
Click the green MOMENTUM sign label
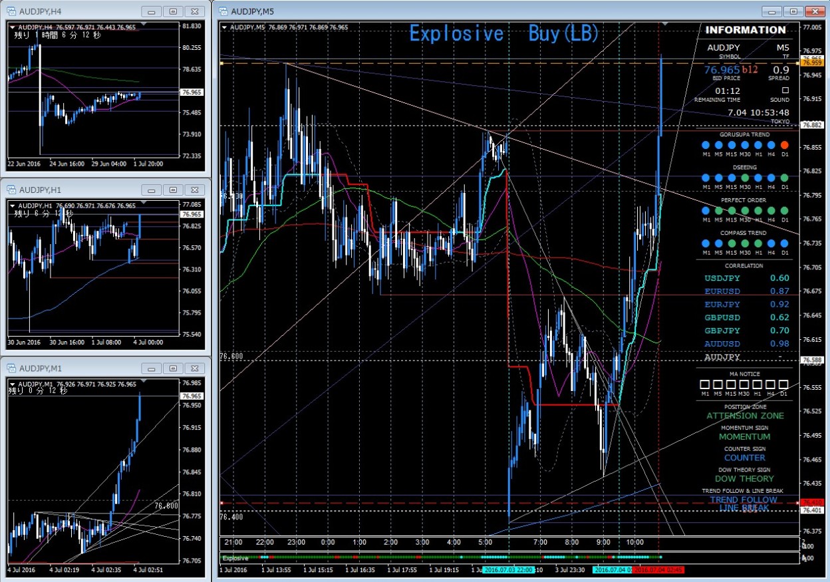click(x=745, y=437)
